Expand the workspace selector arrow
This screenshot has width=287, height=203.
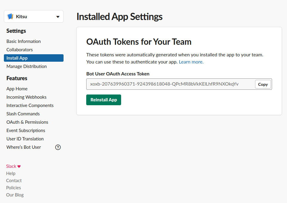[x=58, y=16]
